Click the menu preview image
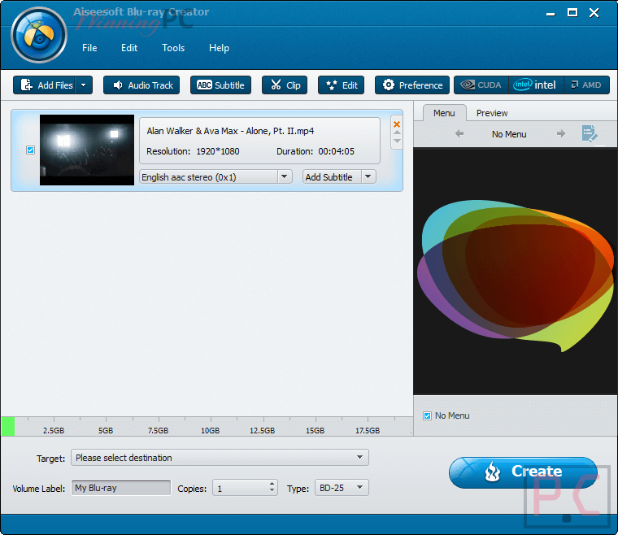Screen dimensions: 618x535 516,272
